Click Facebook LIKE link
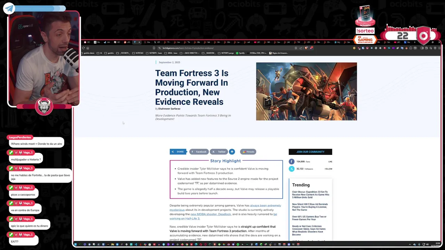Screen dimensions: 445x250 tap(330, 161)
